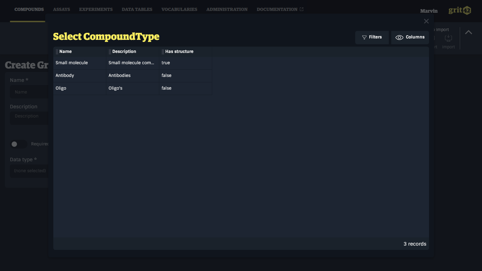Click the grit42 logo
Image resolution: width=482 pixels, height=271 pixels.
pos(460,11)
